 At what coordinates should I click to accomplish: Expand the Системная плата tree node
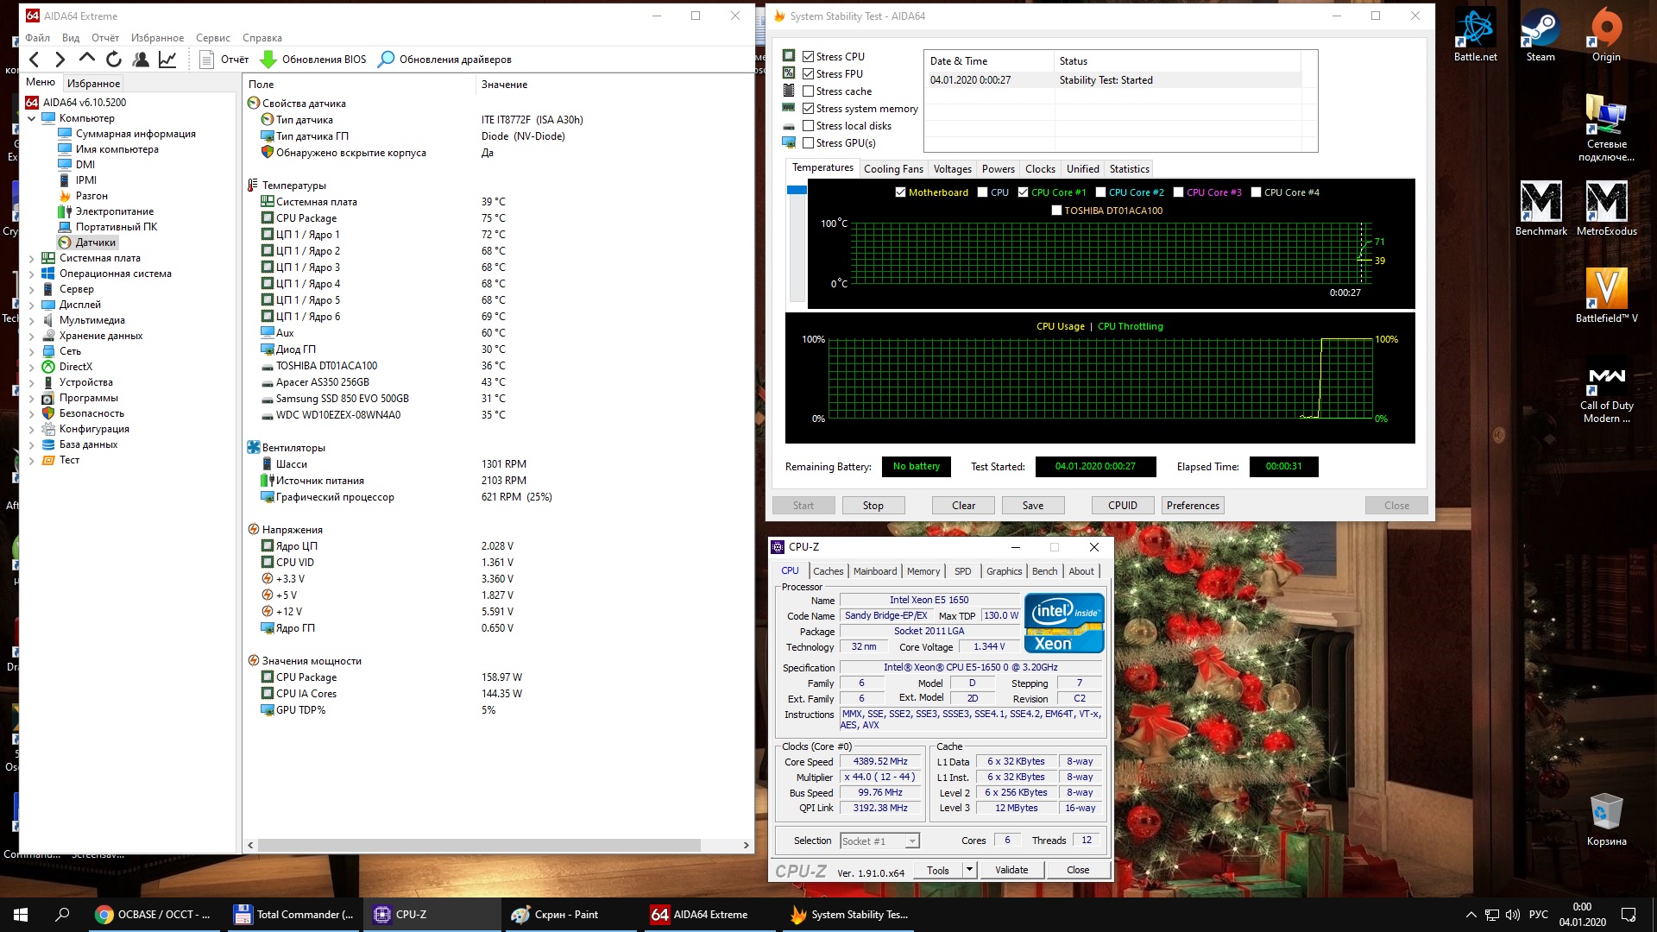tap(32, 258)
